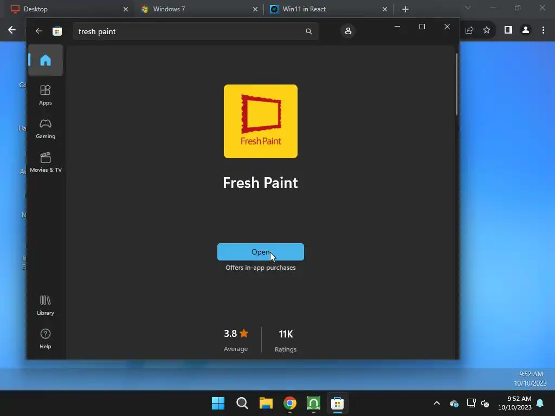
Task: Click the browser share icon
Action: (469, 30)
